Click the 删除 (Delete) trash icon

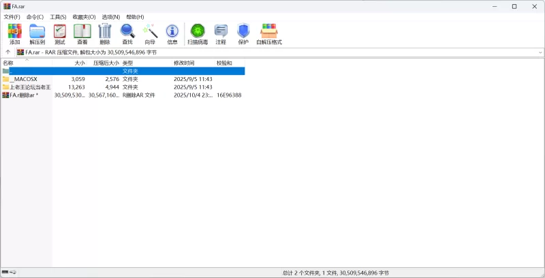[104, 34]
